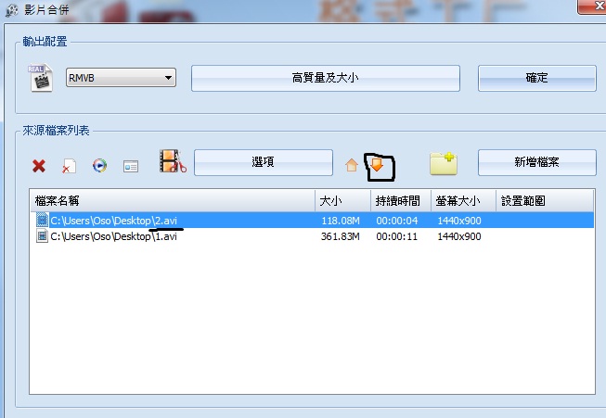Image resolution: width=606 pixels, height=418 pixels.
Task: Click the 高質量及大小 button
Action: point(326,79)
